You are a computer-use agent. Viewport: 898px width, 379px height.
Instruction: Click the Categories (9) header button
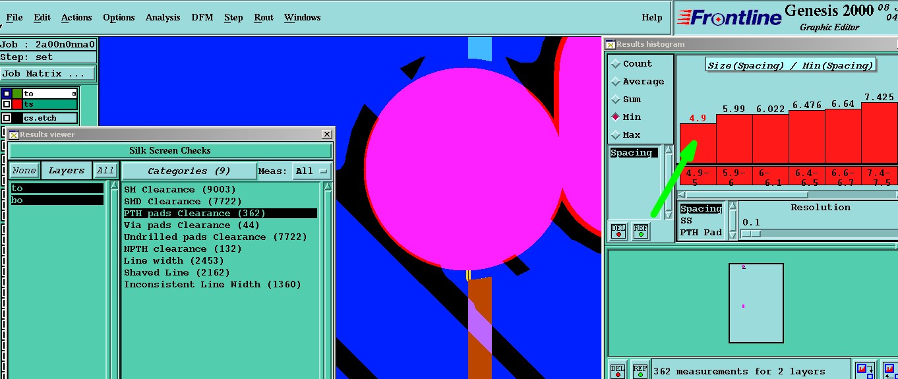click(189, 171)
